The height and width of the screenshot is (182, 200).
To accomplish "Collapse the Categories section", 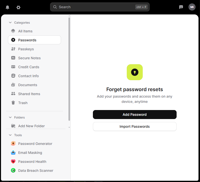I will coord(10,22).
